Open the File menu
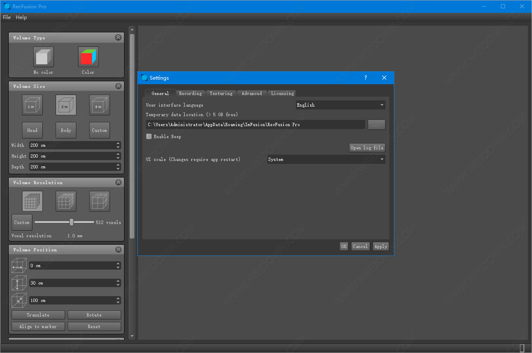Image resolution: width=532 pixels, height=353 pixels. (x=7, y=17)
